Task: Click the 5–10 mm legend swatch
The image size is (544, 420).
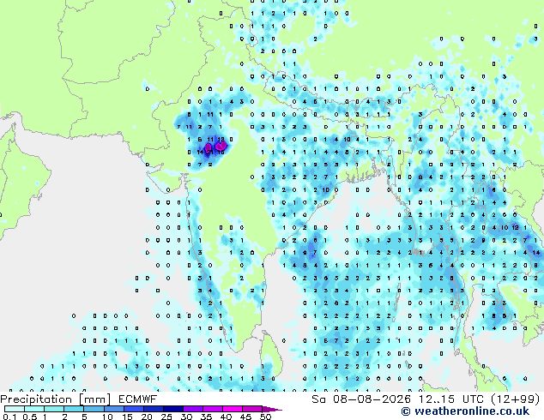Action: pyautogui.click(x=94, y=409)
